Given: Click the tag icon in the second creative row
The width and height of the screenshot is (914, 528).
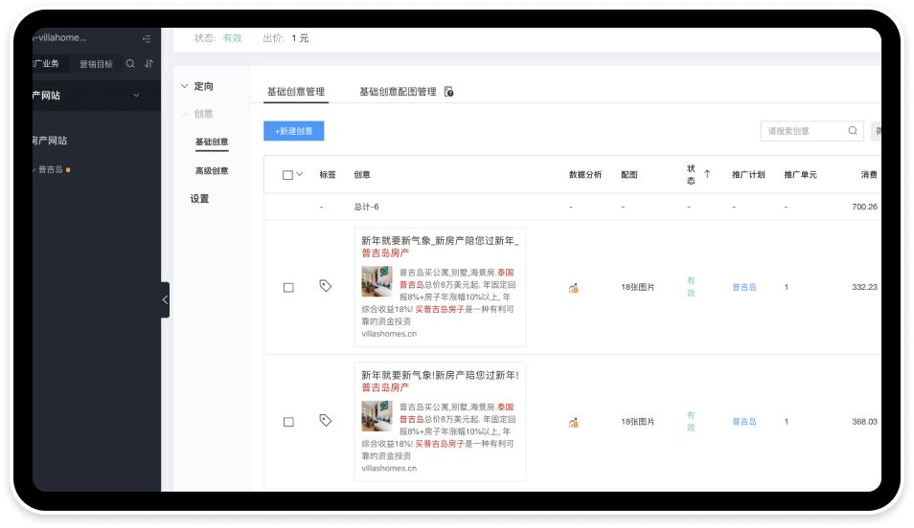Looking at the screenshot, I should click(x=326, y=420).
